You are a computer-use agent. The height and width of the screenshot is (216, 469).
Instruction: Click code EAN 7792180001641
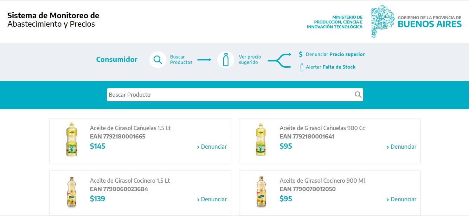[x=307, y=136]
